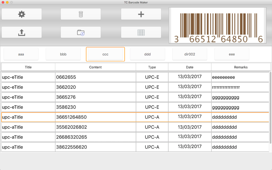The width and height of the screenshot is (272, 170).
Task: Click the upc-eTitle cell for 0662655
Action: [28, 77]
